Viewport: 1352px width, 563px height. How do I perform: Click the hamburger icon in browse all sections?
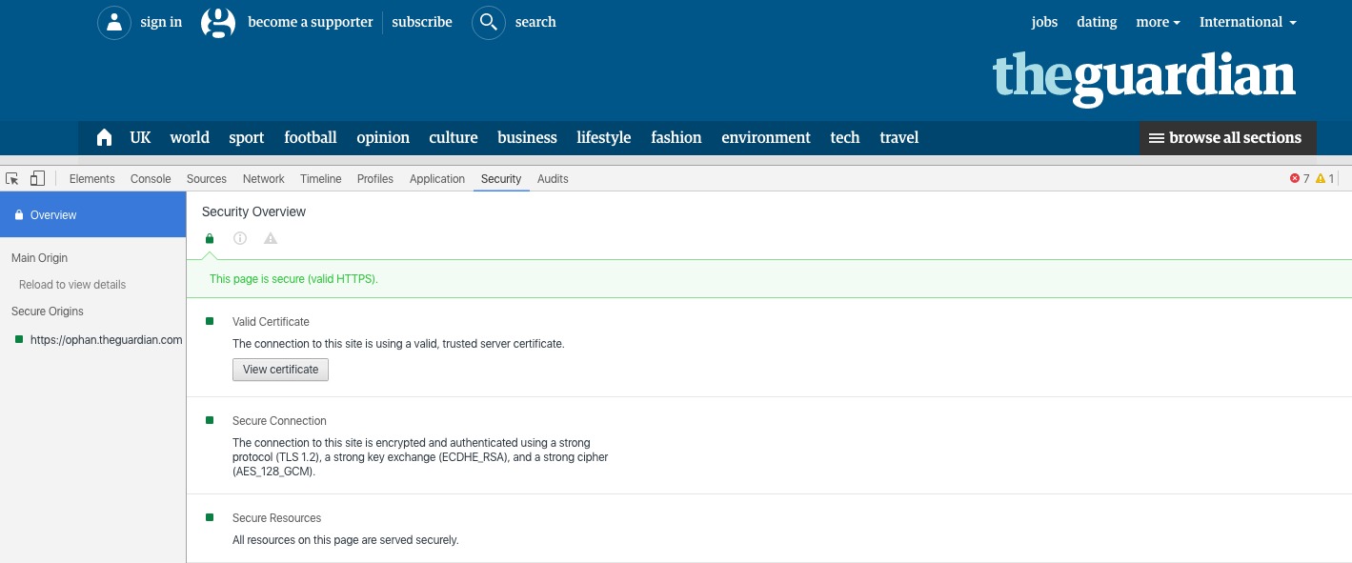(1157, 138)
